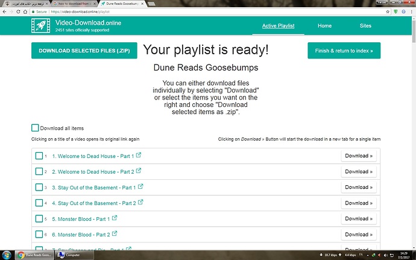Switch to the 'how to download from' Google tab
This screenshot has height=260, width=416.
tap(74, 4)
